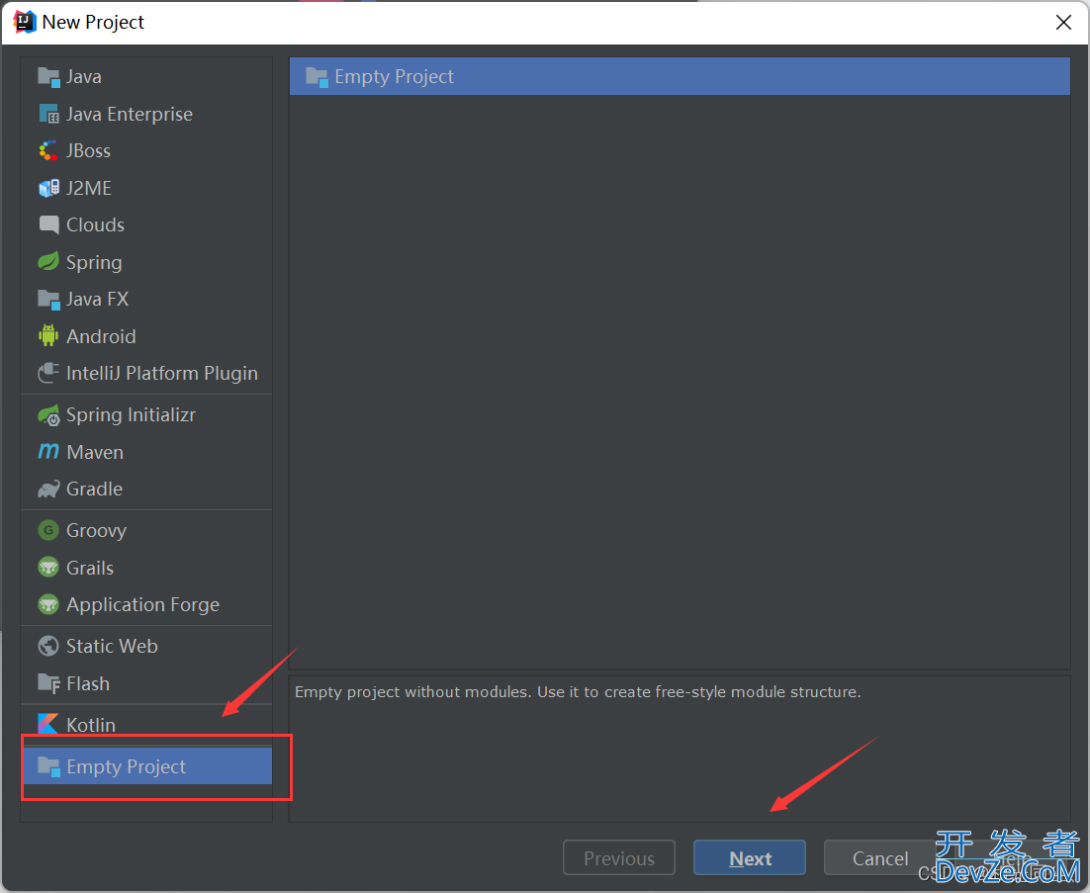The image size is (1090, 893).
Task: Click the JBoss colorful icon
Action: click(x=48, y=150)
